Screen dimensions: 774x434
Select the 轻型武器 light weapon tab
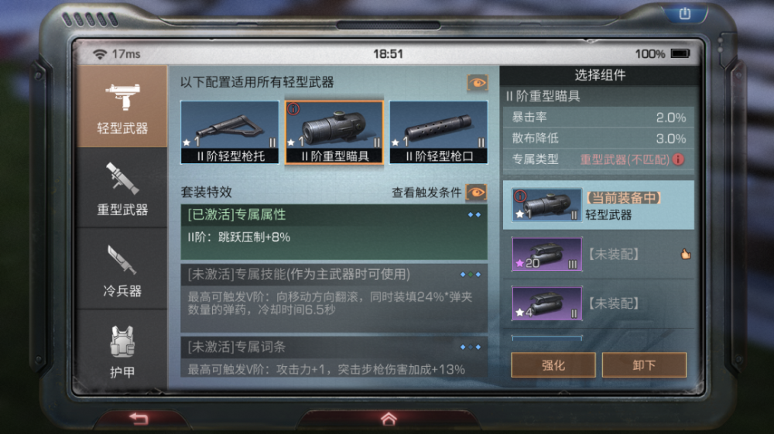[x=122, y=107]
